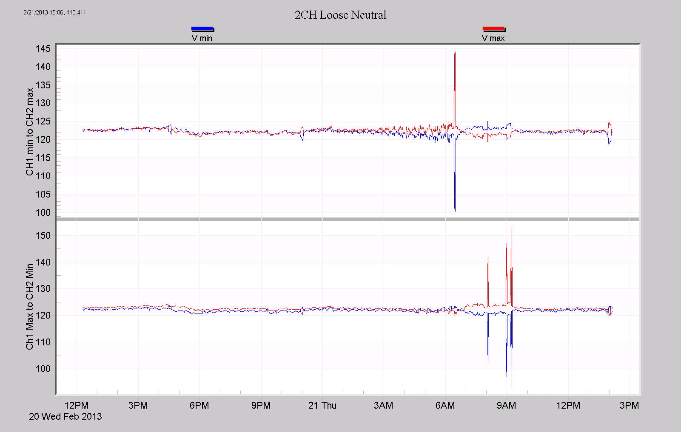Click the cursor readout 2/21/2013 15:06, 110.411

pyautogui.click(x=54, y=12)
